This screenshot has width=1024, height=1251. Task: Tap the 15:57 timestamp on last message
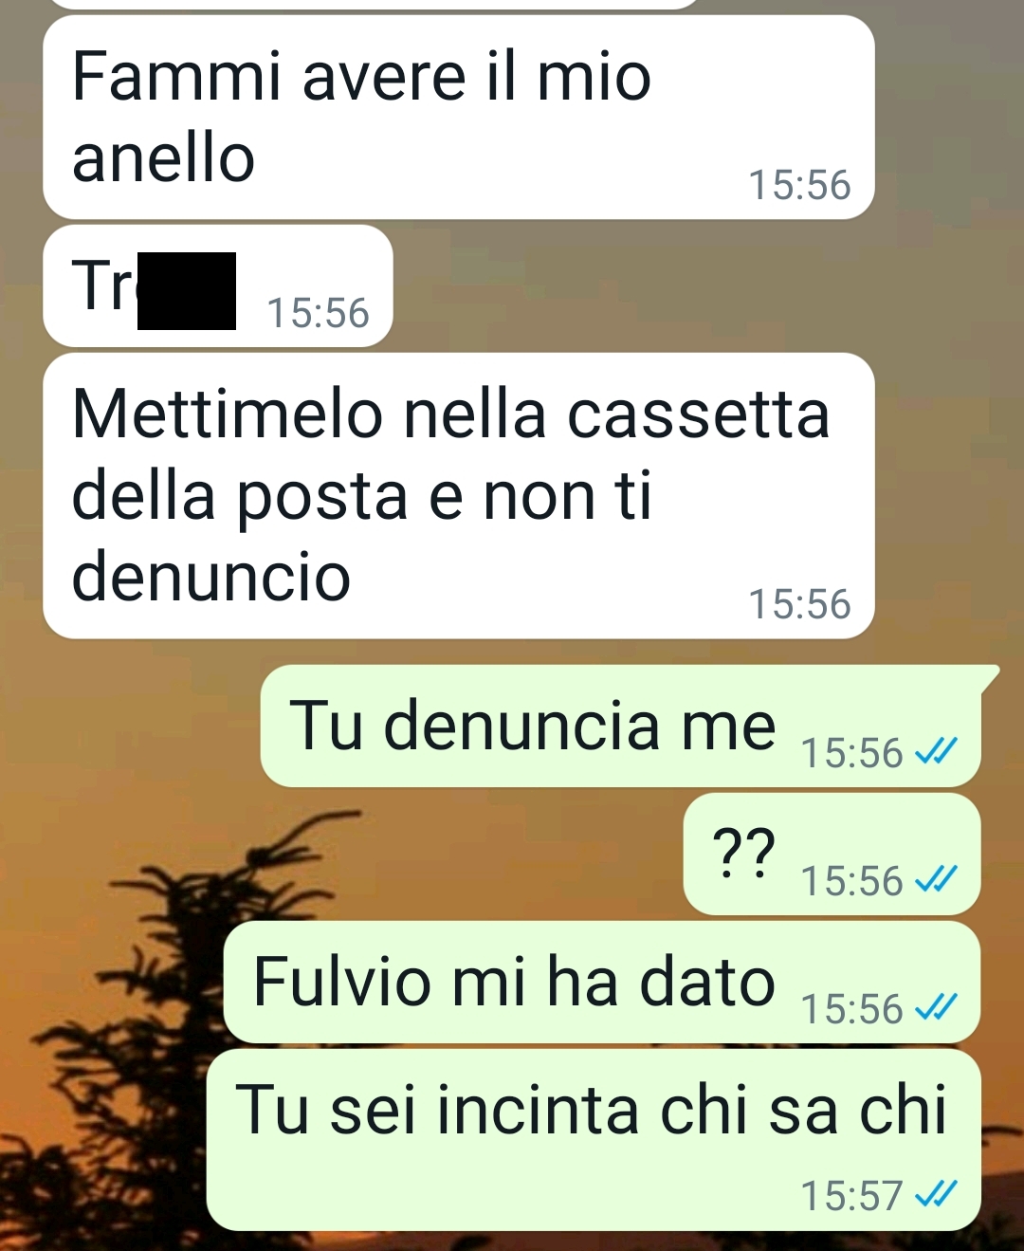point(851,1196)
